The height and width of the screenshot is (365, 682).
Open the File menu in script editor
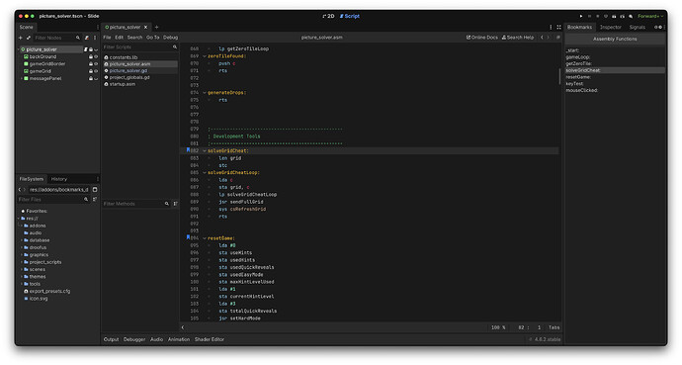click(x=107, y=38)
